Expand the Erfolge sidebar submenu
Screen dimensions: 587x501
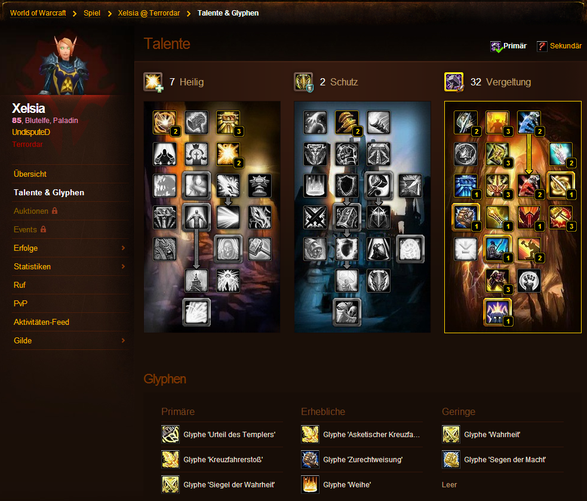pos(123,248)
